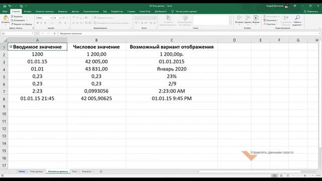Click cell containing '0,0993056'
Image resolution: width=322 pixels, height=181 pixels.
click(x=96, y=91)
